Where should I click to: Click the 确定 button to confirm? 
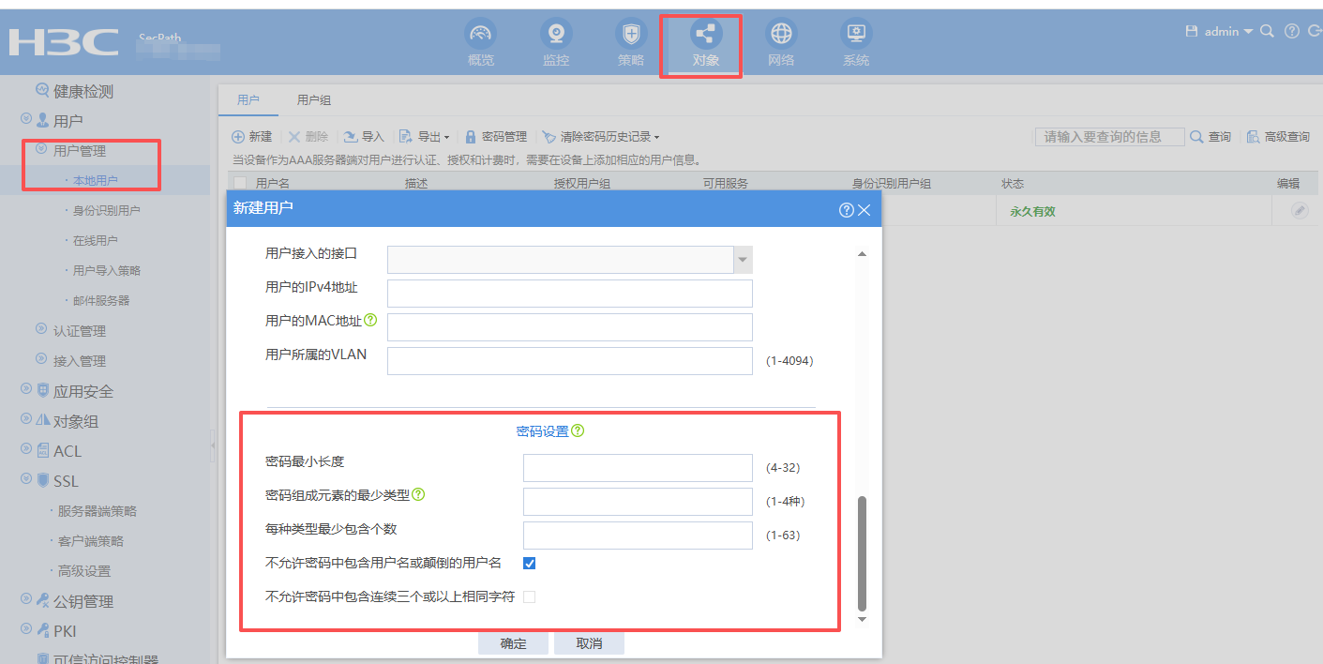(x=513, y=643)
